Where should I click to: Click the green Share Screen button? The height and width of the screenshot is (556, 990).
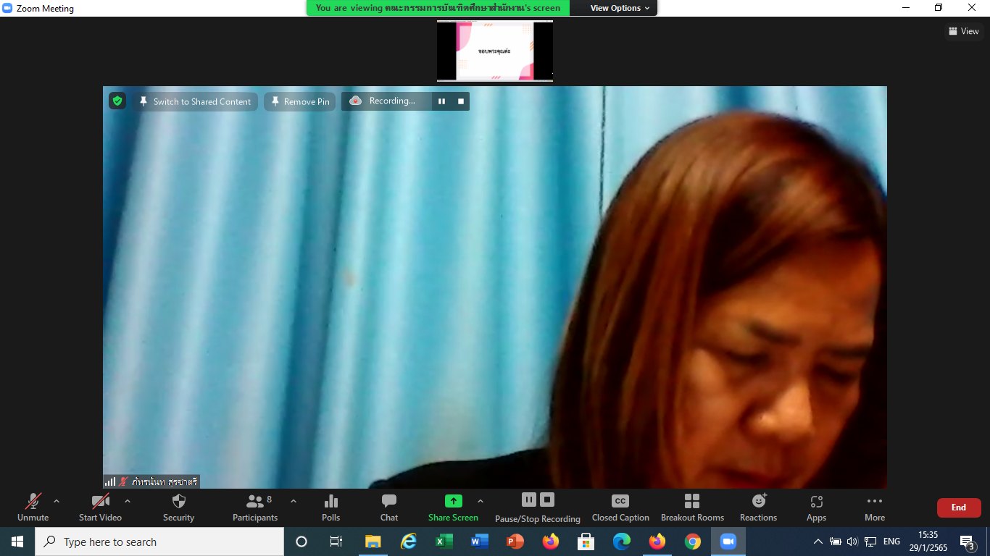453,507
